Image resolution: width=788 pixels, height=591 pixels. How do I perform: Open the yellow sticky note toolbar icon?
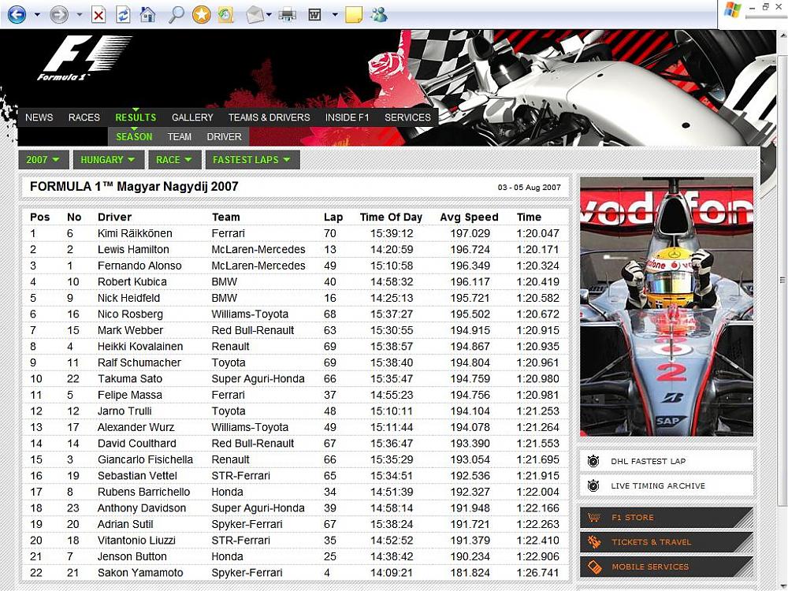click(354, 14)
